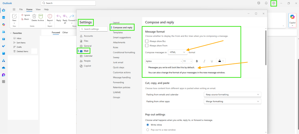The height and width of the screenshot is (134, 299).
Task: Open notifications bell in title bar
Action: (266, 3)
